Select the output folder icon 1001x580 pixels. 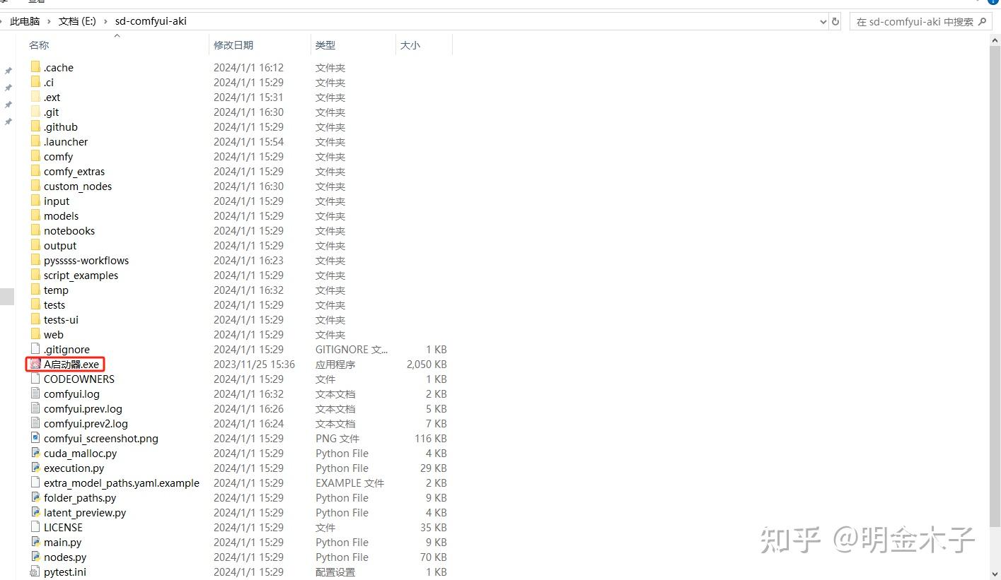pos(35,245)
